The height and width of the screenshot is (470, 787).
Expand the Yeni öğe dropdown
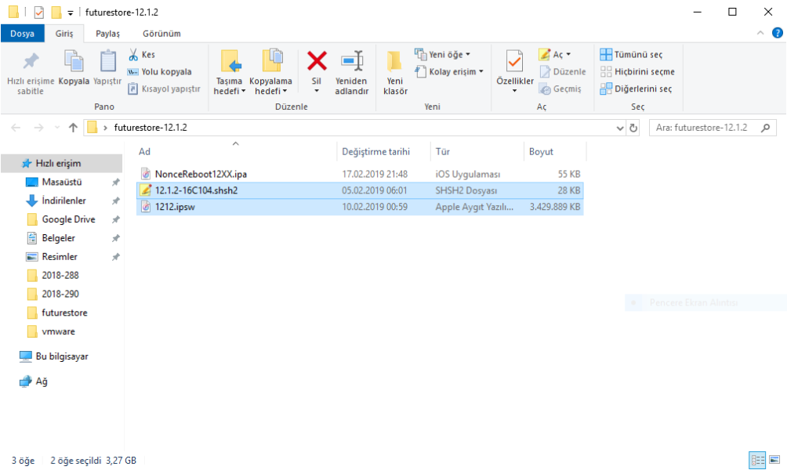tap(443, 55)
